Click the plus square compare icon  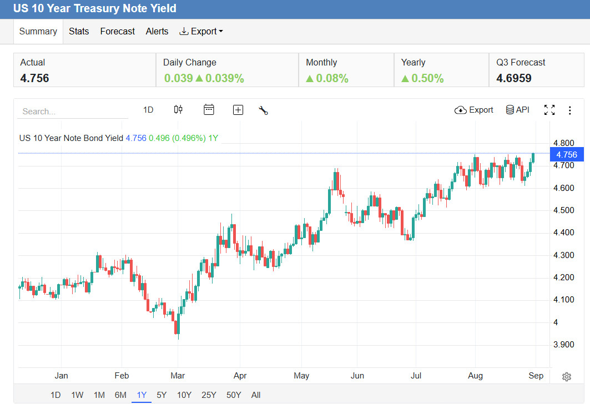[x=238, y=110]
